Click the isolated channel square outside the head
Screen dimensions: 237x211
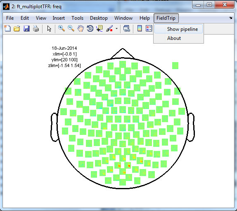click(x=175, y=65)
